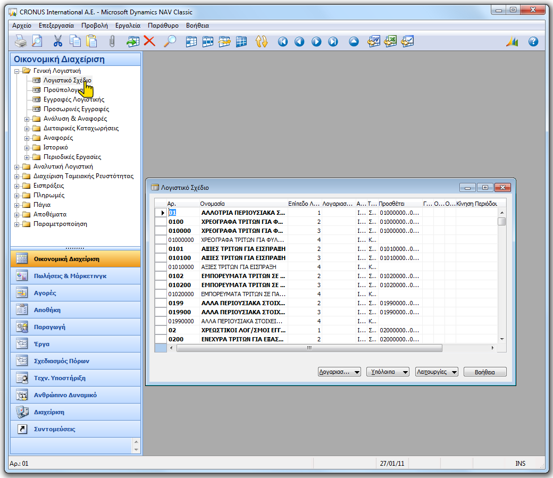553x478 pixels.
Task: Click the Copy icon in the toolbar
Action: pos(75,41)
